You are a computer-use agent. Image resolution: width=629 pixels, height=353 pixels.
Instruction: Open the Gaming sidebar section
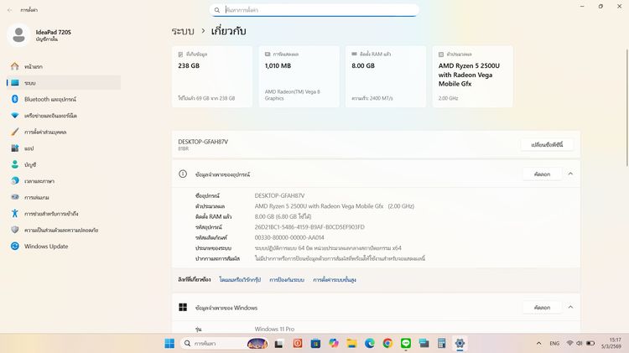click(x=65, y=197)
